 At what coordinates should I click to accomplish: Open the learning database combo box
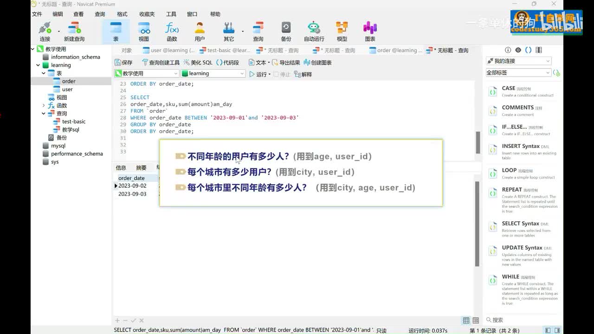pyautogui.click(x=213, y=73)
